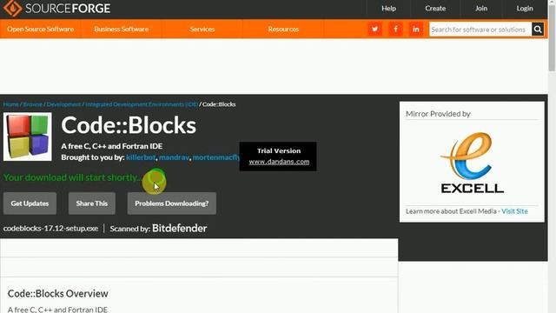This screenshot has height=313, width=556.
Task: Click the Bitdefender scanned-by text
Action: point(180,228)
